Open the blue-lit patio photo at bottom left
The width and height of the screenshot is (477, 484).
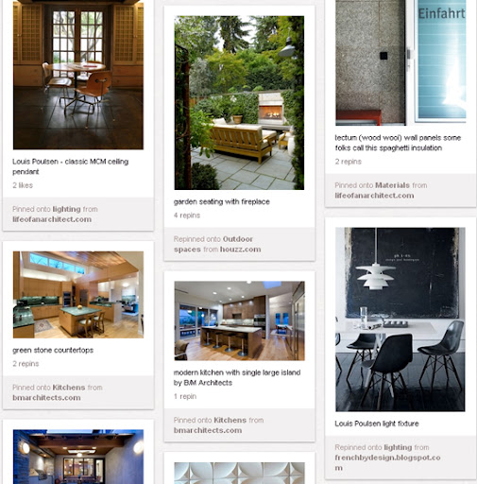coord(78,457)
